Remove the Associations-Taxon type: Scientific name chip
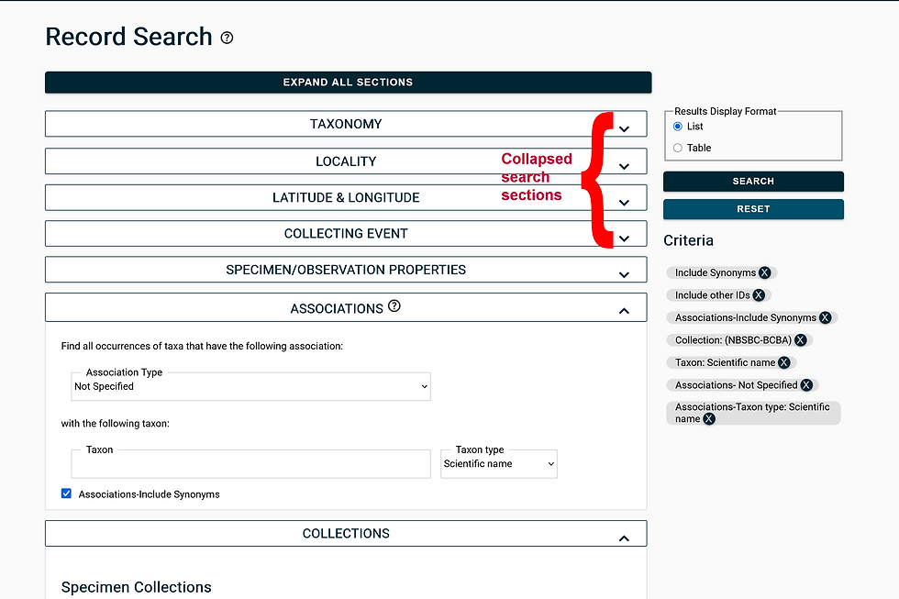This screenshot has height=599, width=899. (708, 418)
